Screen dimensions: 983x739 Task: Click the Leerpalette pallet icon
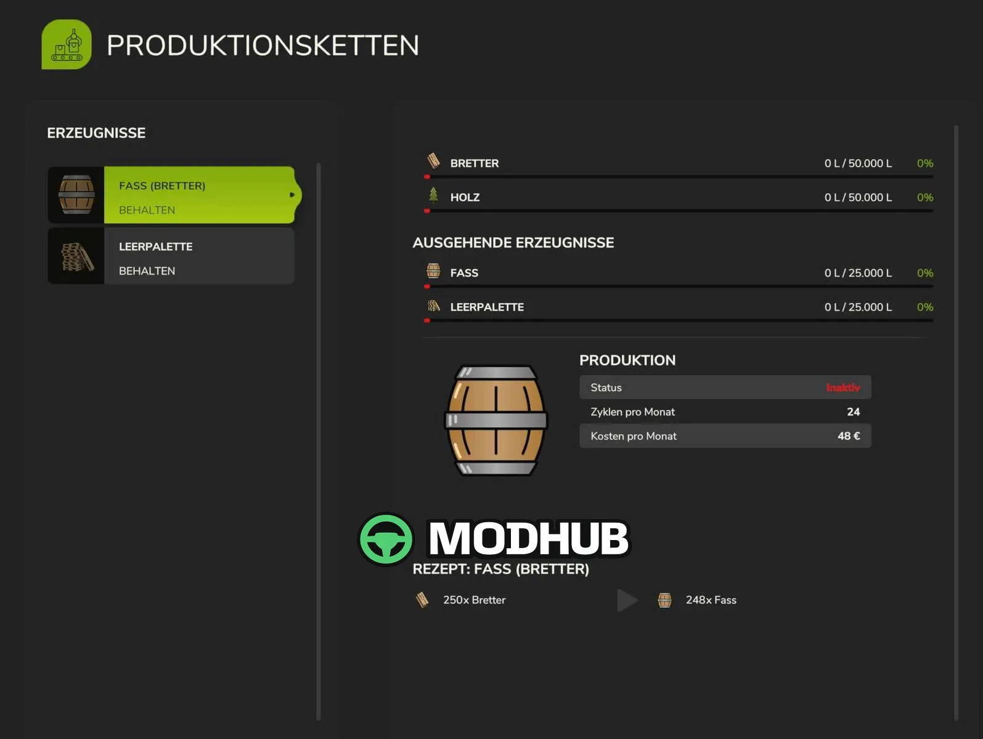tap(433, 305)
